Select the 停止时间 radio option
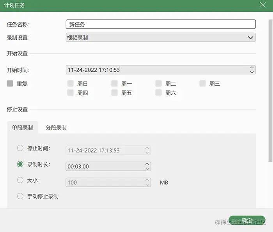Screen dimensions: 273x232 tap(20, 148)
